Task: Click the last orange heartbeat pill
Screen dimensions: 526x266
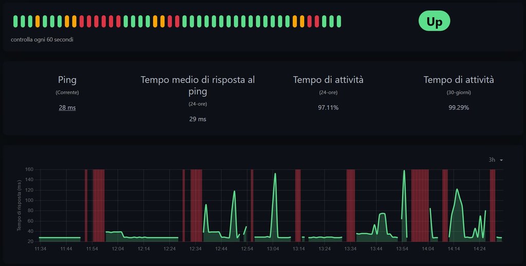Action: click(302, 22)
